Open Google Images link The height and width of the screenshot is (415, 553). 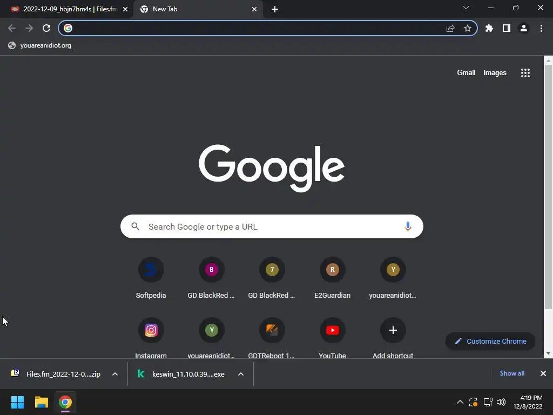[495, 73]
